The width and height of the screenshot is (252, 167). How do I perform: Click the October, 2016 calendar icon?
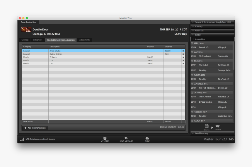click(192, 92)
